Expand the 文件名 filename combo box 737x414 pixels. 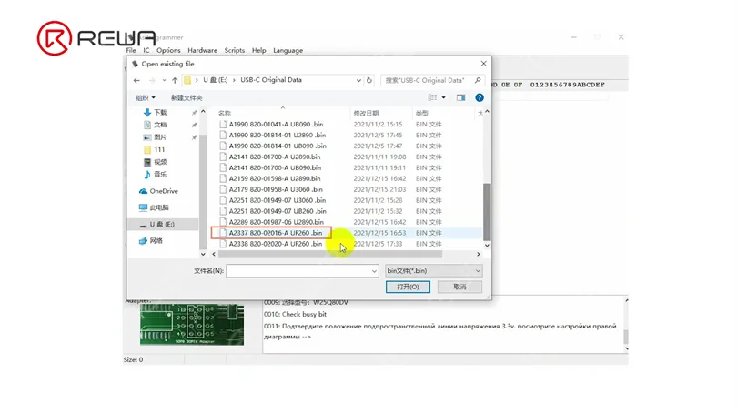(x=374, y=271)
